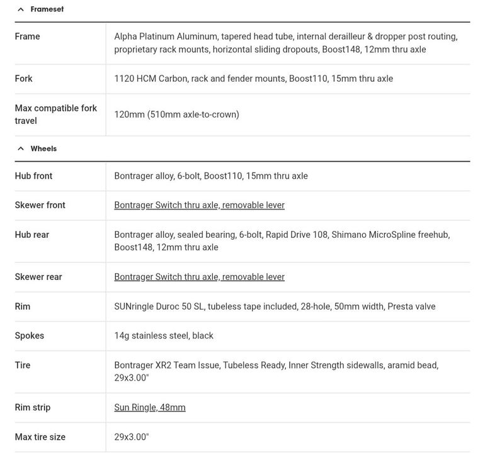The image size is (485, 453).
Task: Click the Max compatible fork travel label
Action: [x=55, y=114]
